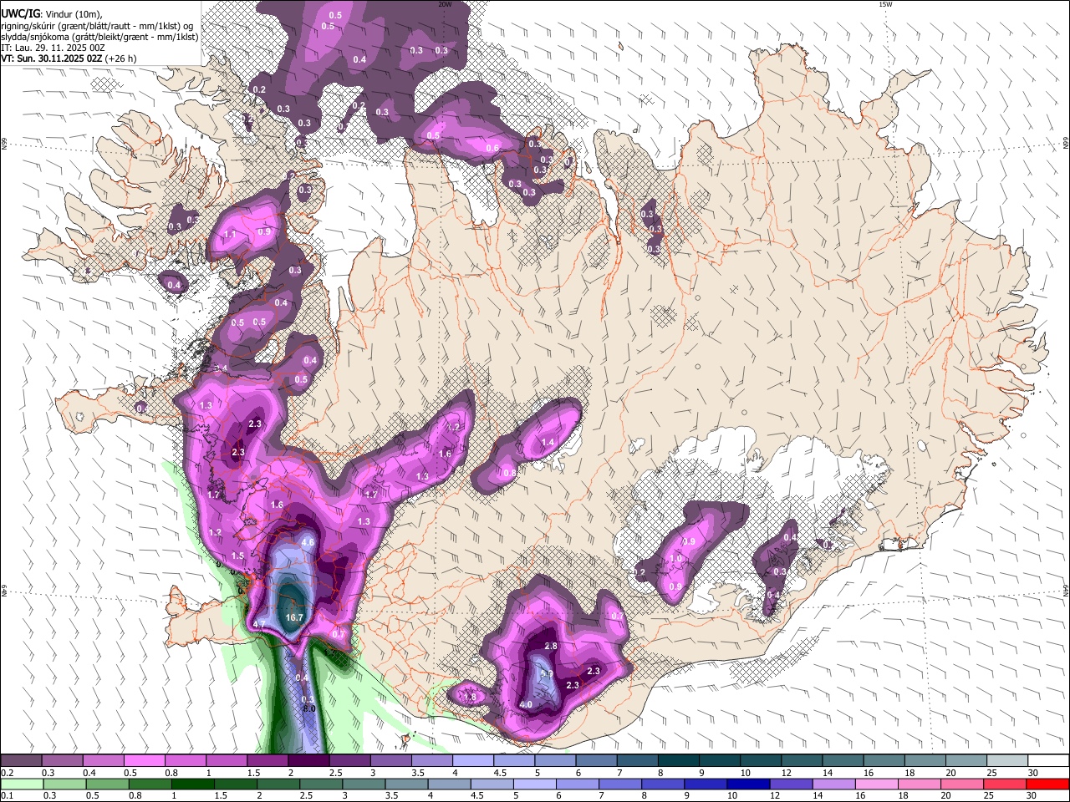Click the UWC/IG title text
This screenshot has height=802, width=1070.
pyautogui.click(x=19, y=13)
